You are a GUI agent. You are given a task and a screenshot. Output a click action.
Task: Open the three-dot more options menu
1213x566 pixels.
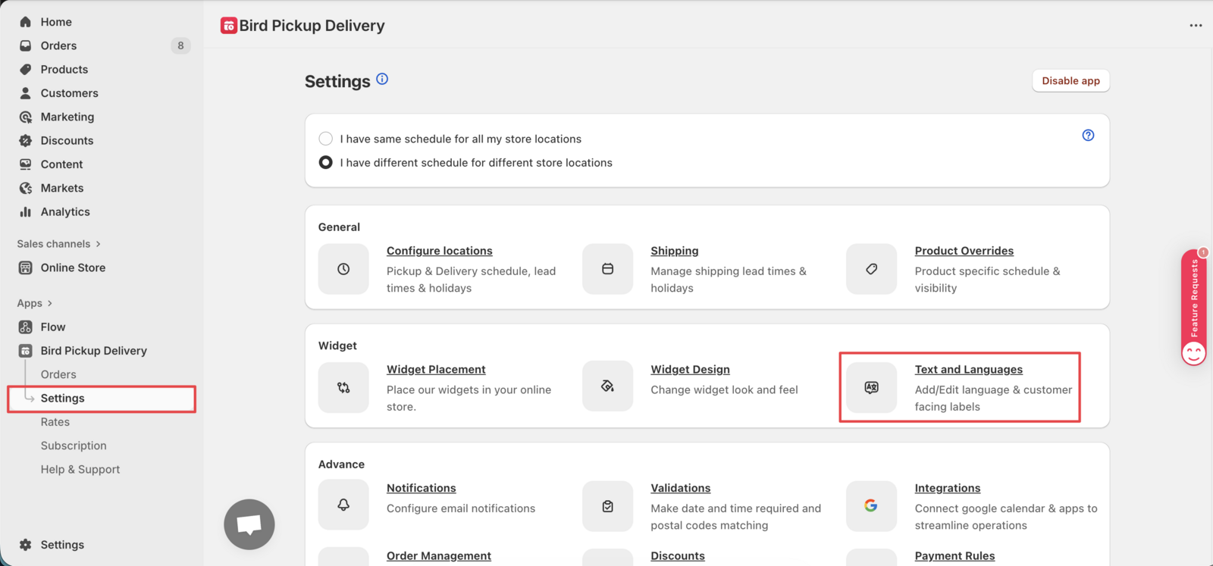(1196, 26)
